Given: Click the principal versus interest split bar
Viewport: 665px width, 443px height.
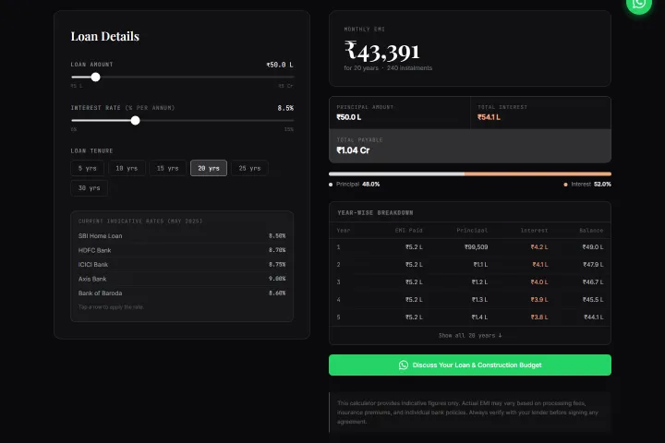Looking at the screenshot, I should click(470, 174).
